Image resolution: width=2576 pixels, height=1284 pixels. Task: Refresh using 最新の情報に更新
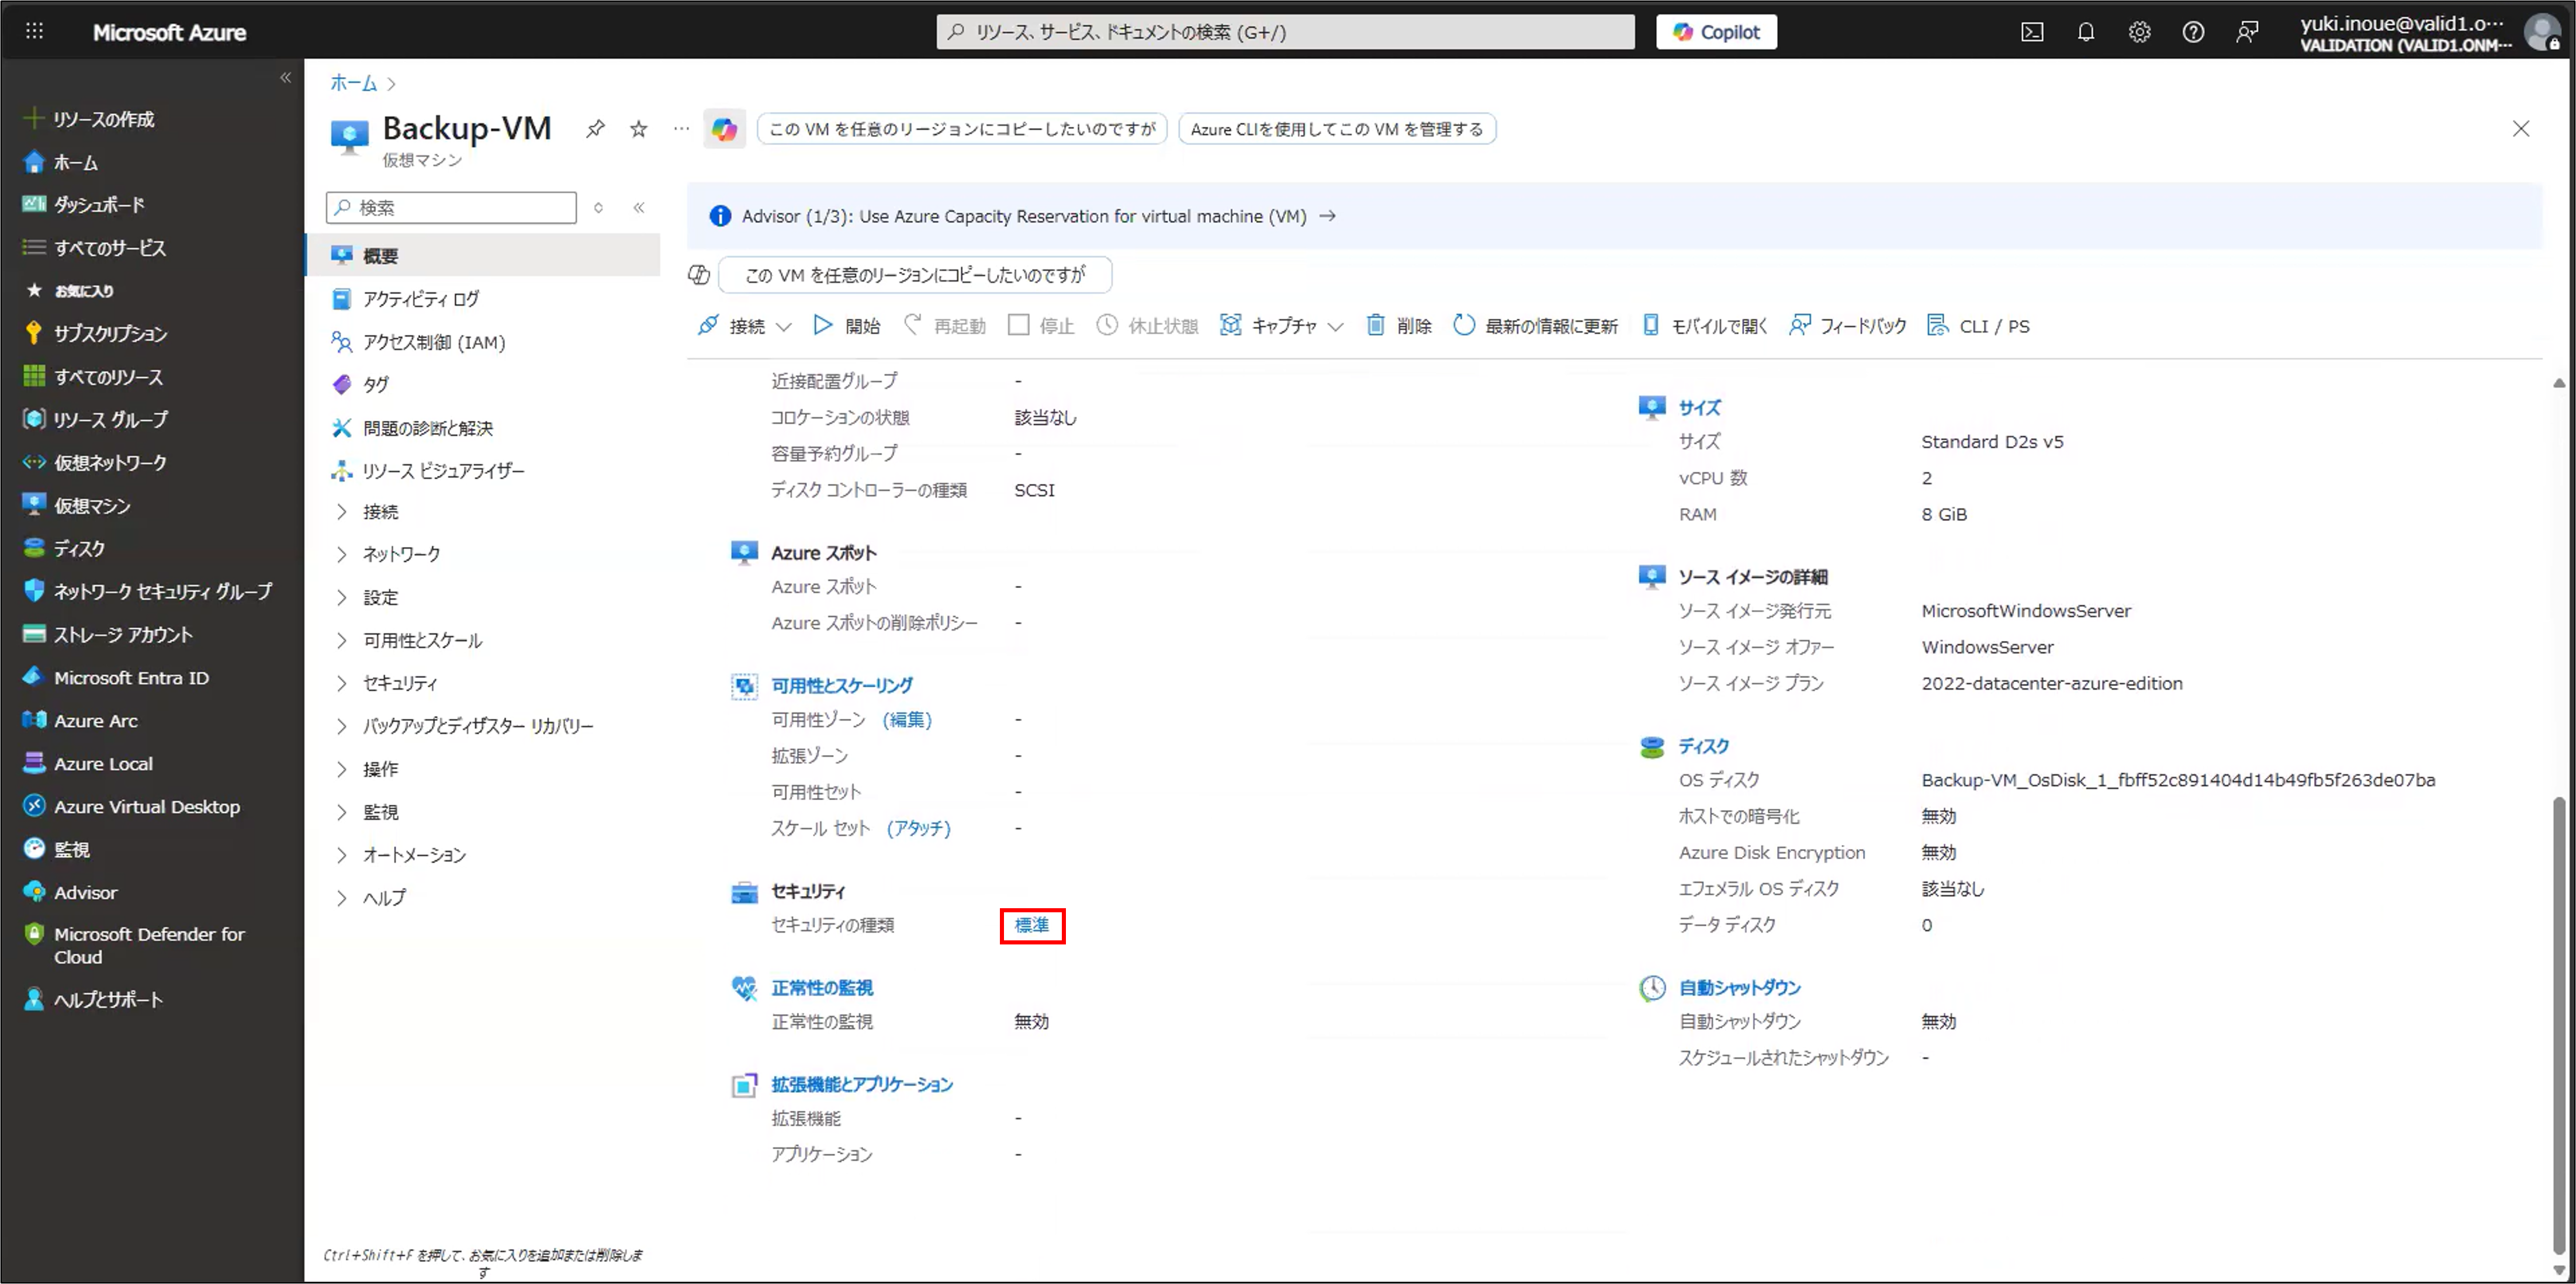1536,325
